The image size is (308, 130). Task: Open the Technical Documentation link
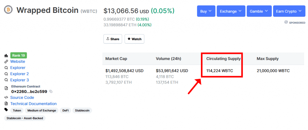[x=33, y=104]
